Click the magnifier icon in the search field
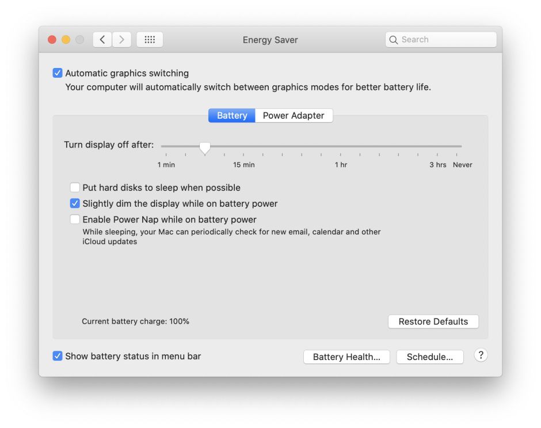541x428 pixels. pos(394,39)
